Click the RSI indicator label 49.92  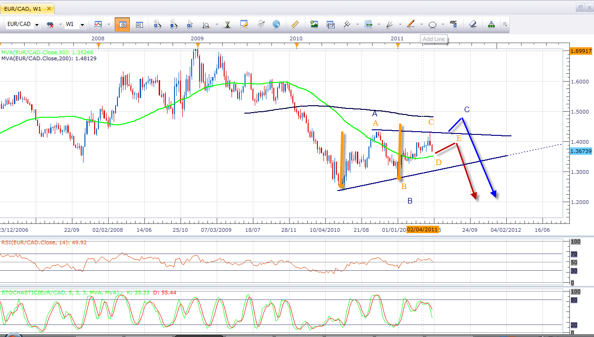[x=44, y=242]
